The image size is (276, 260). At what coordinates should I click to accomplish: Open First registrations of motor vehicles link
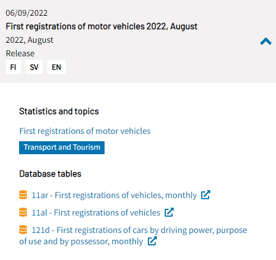click(85, 131)
